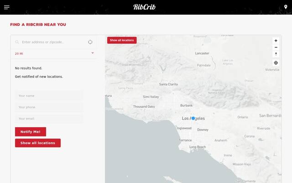The width and height of the screenshot is (292, 183).
Task: Click Long Beach on the map
Action: pyautogui.click(x=198, y=147)
